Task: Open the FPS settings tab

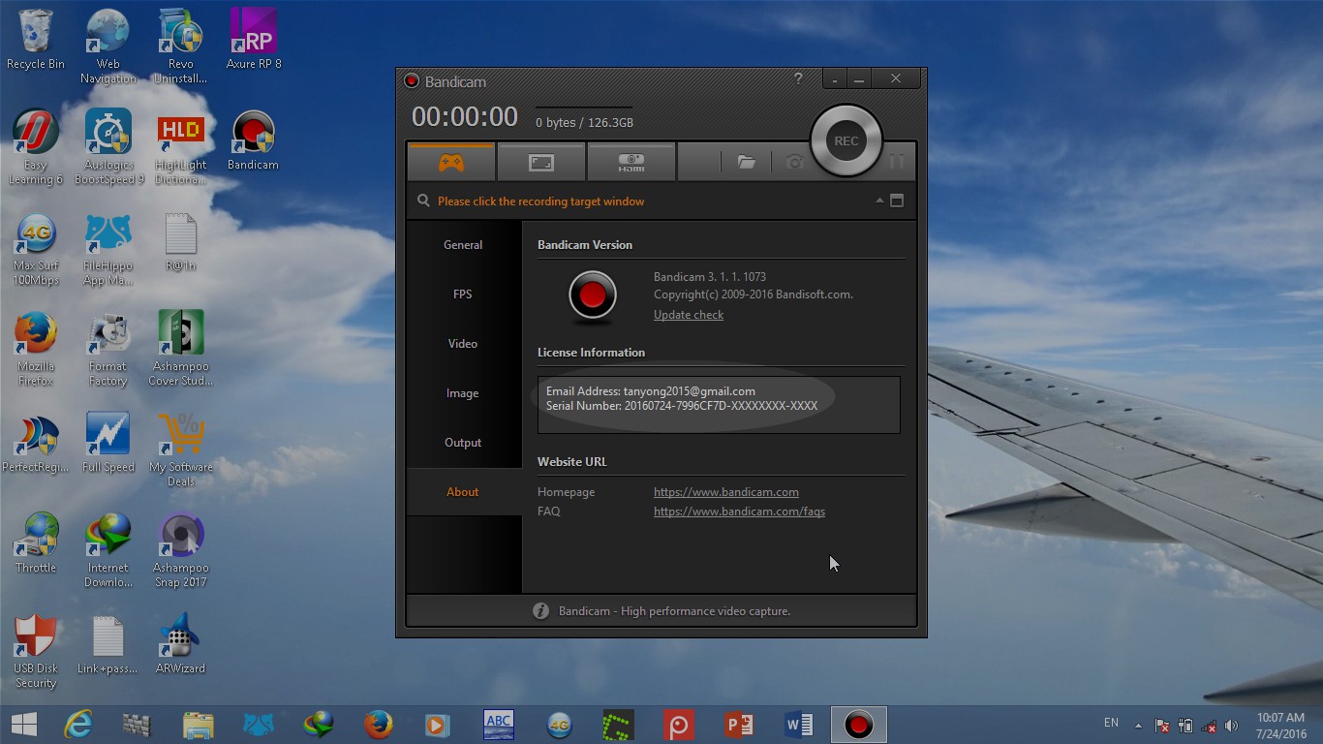Action: (463, 294)
